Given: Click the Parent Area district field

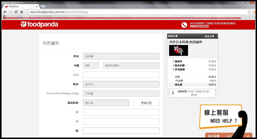Looking at the screenshot, I should click(x=121, y=94).
